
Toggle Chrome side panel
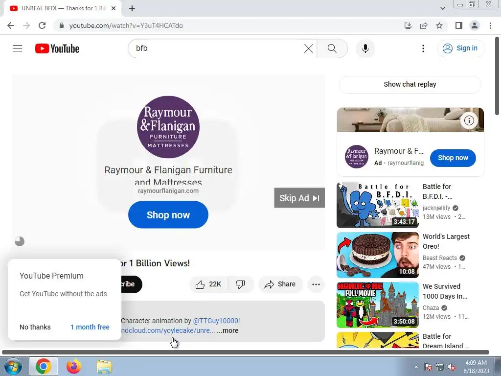pos(459,25)
